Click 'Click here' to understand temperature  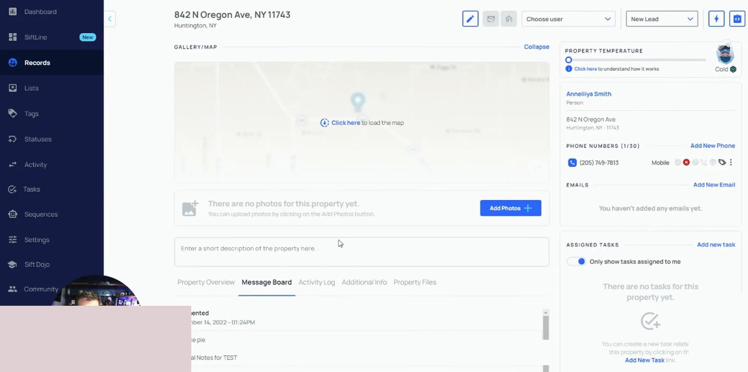(585, 69)
